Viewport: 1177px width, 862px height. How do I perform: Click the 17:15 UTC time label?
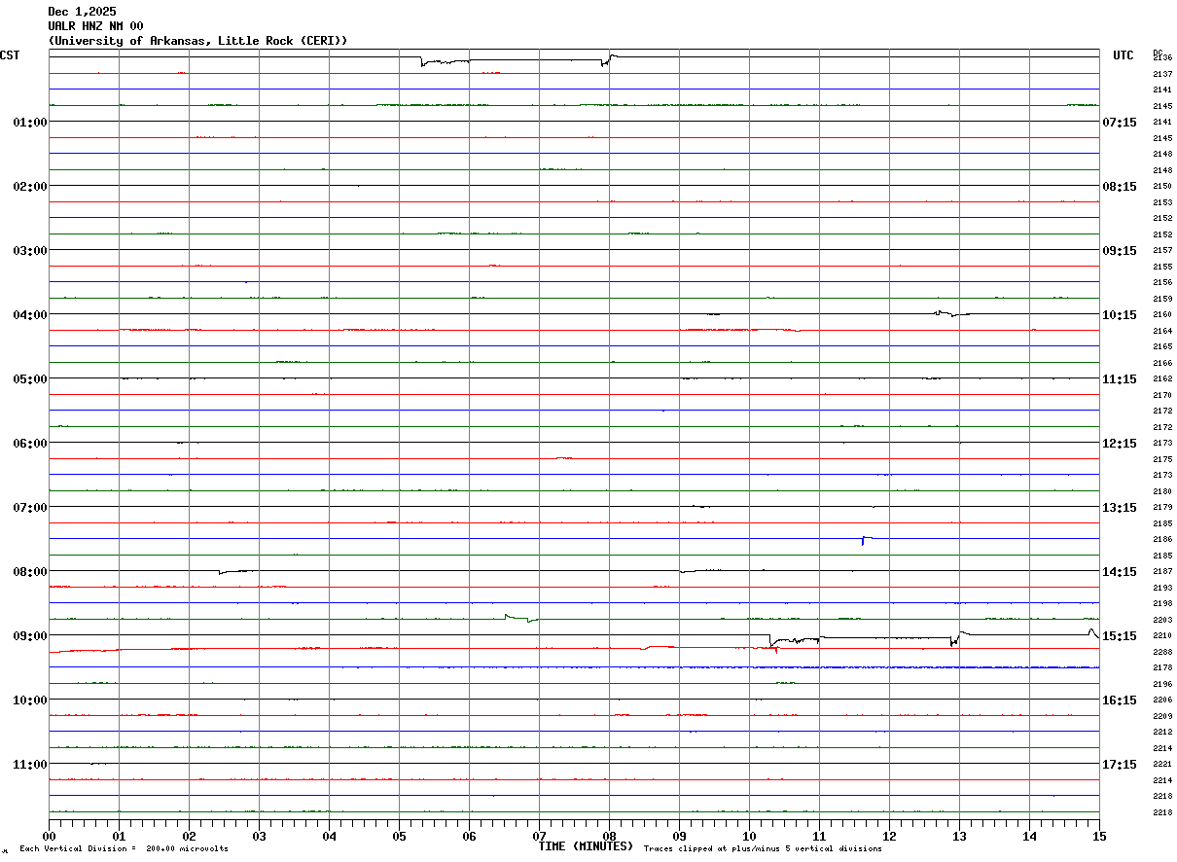click(x=1120, y=764)
